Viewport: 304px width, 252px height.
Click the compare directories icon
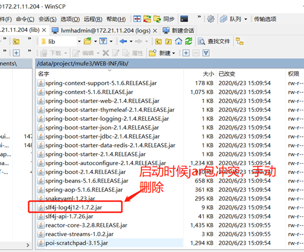(x=137, y=19)
